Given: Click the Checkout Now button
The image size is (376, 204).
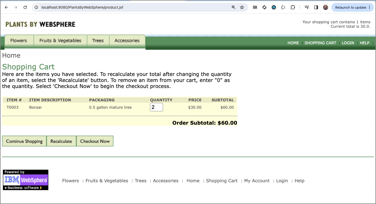Looking at the screenshot, I should 95,141.
